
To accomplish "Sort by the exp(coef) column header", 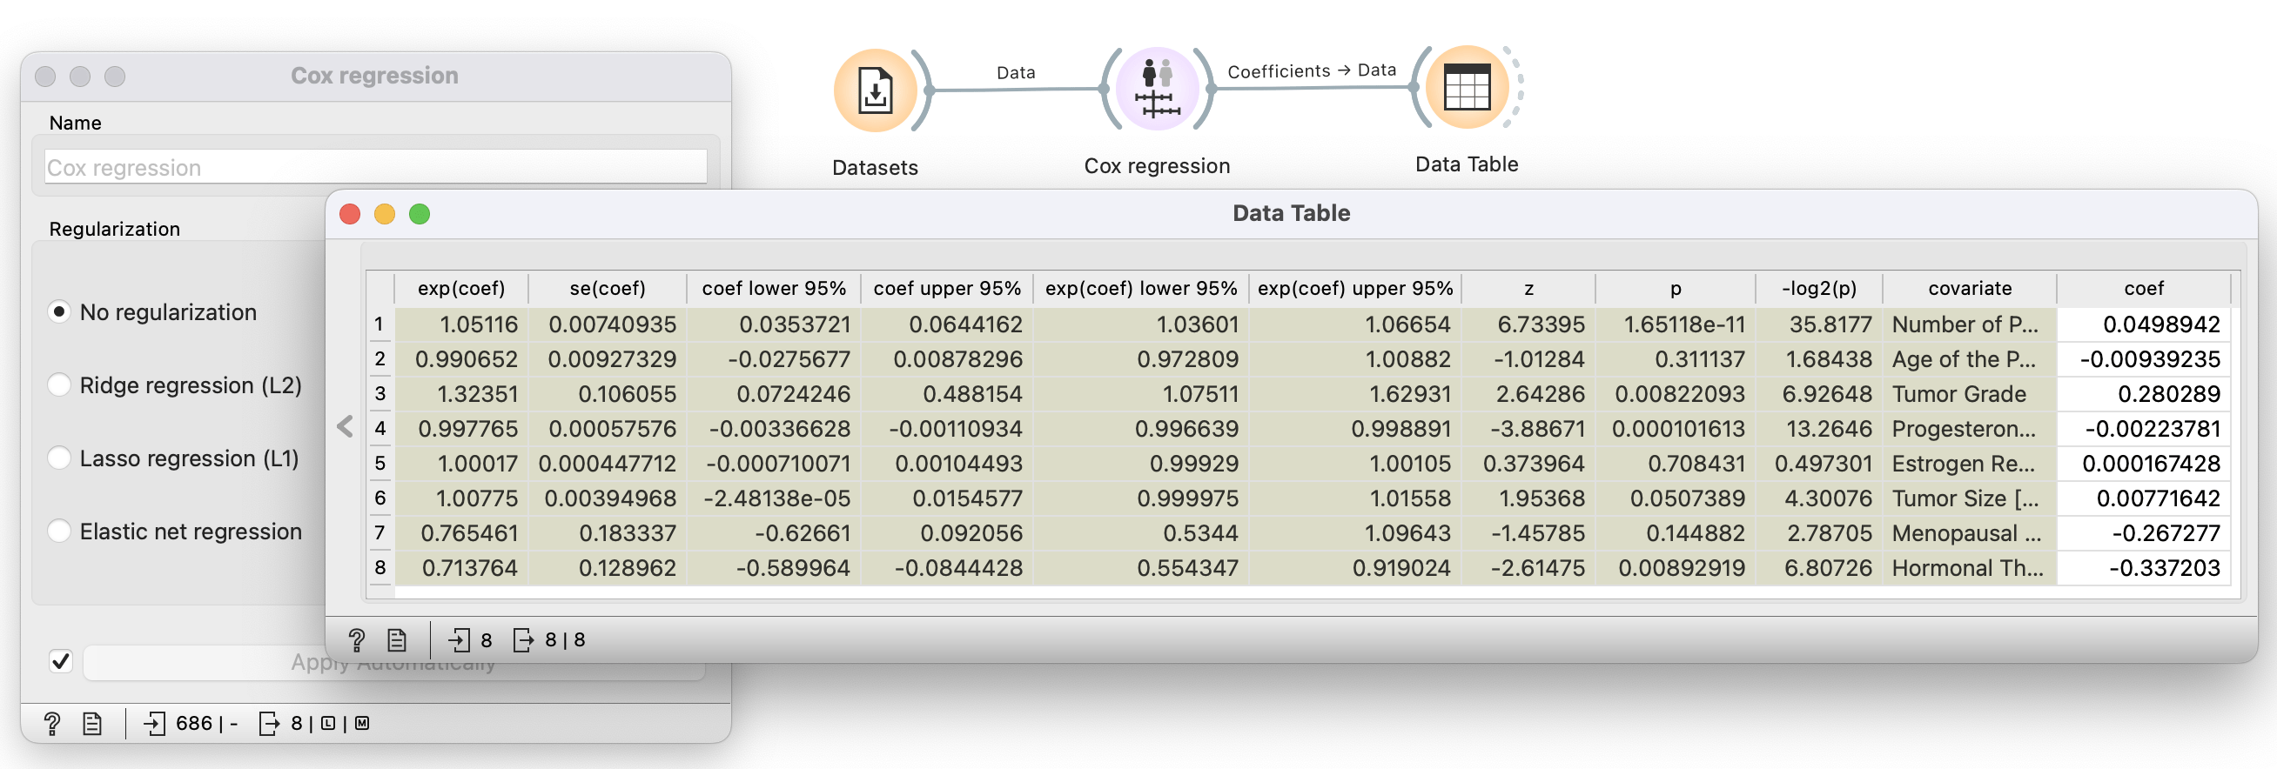I will pos(460,288).
